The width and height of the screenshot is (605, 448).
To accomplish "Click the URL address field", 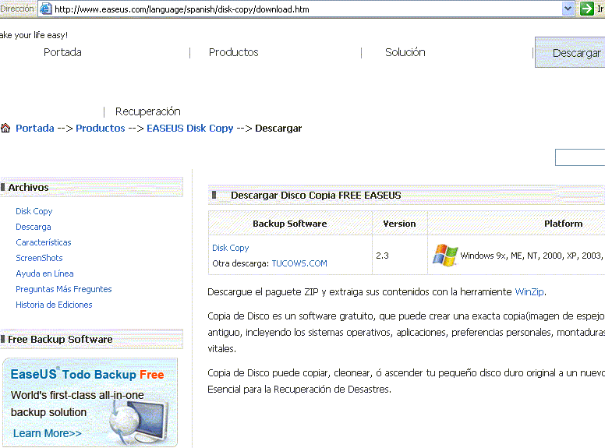I will coord(299,9).
